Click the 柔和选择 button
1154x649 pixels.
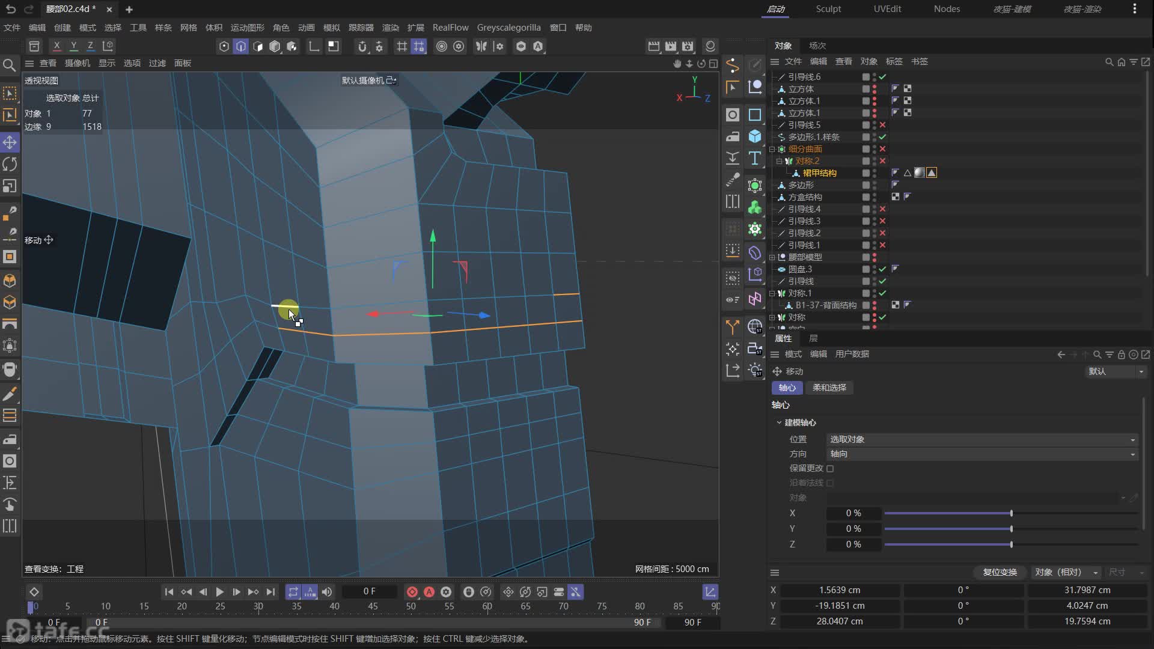tap(829, 388)
